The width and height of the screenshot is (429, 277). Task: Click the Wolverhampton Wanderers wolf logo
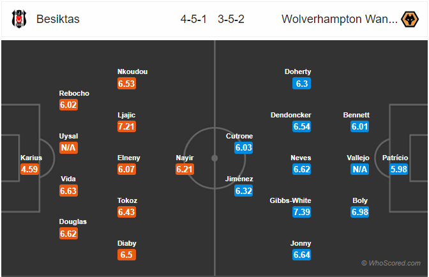[410, 19]
